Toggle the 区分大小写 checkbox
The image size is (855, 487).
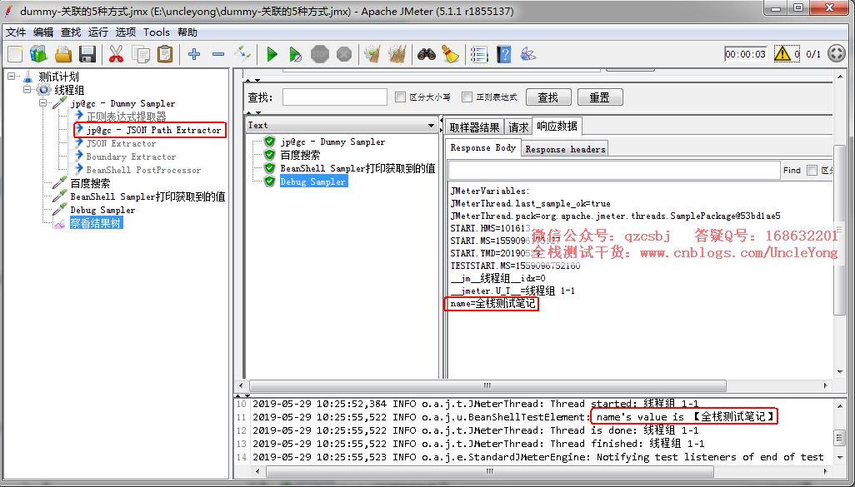400,97
